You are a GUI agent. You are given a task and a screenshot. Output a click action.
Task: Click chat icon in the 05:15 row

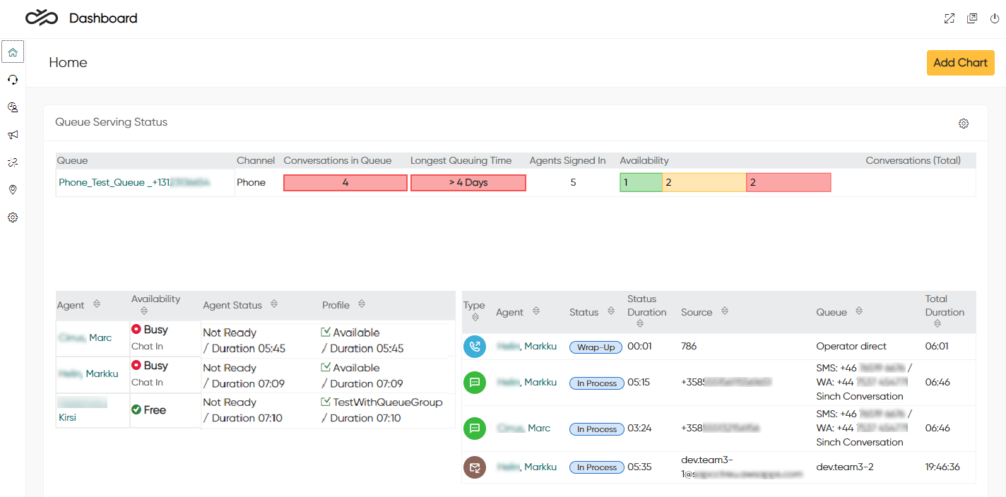(x=475, y=383)
